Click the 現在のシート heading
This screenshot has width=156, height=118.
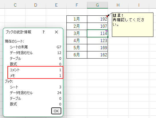point(14,41)
